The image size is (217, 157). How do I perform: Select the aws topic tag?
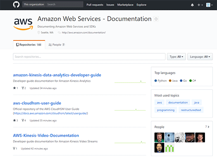(159, 102)
